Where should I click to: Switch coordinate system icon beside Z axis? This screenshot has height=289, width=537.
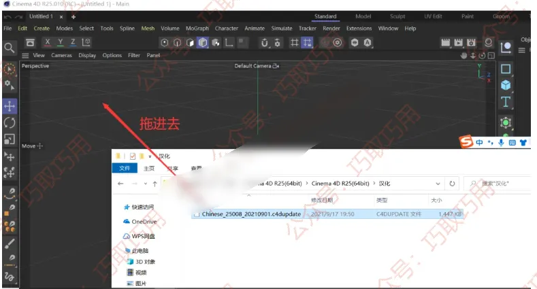click(x=86, y=42)
